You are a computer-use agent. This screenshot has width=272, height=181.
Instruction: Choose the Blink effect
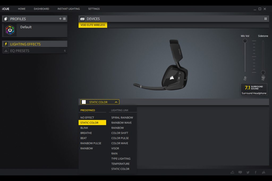[x=84, y=128]
